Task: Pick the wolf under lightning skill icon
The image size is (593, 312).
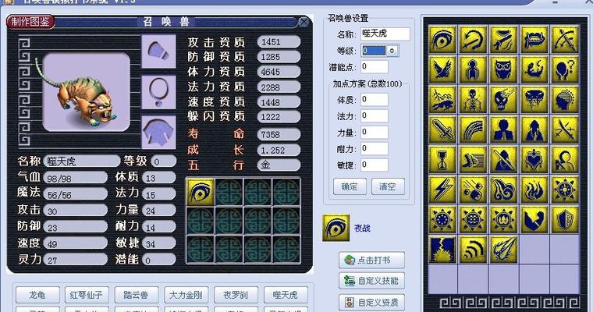Action: pyautogui.click(x=442, y=100)
